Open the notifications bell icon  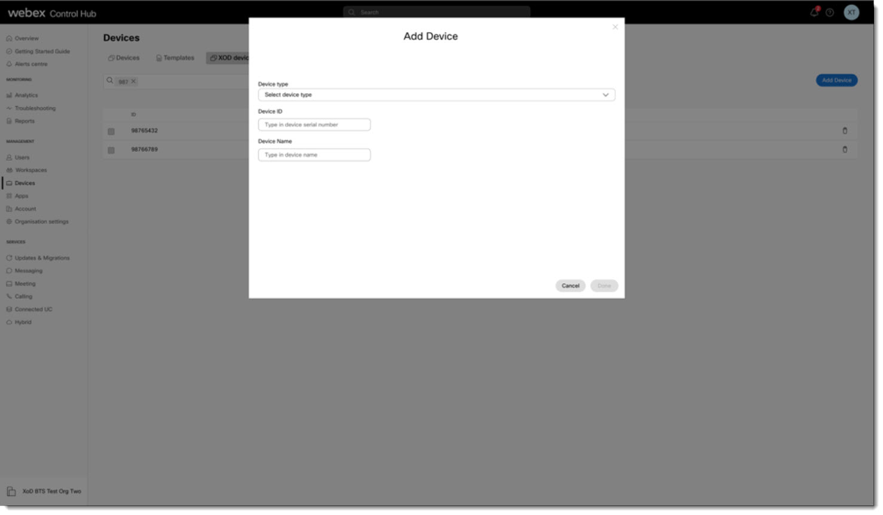tap(814, 12)
